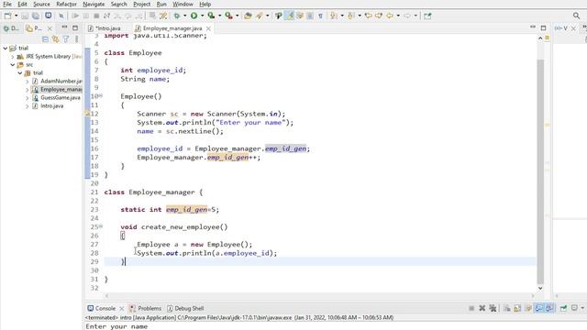Click the Coverage run icon

pos(211,16)
